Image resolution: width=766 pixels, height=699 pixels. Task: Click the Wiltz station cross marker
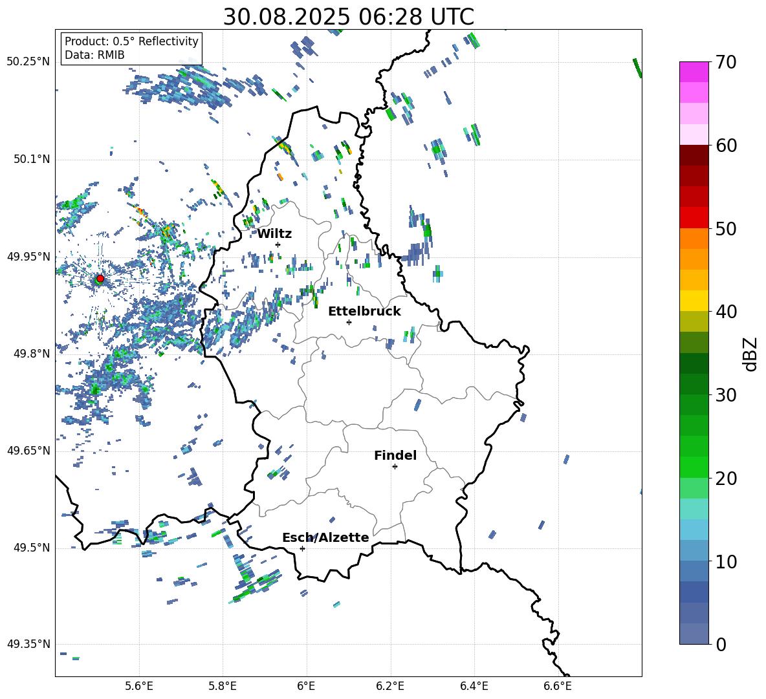pyautogui.click(x=278, y=244)
